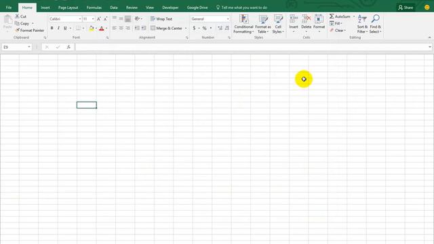Open the File tab

coord(9,7)
